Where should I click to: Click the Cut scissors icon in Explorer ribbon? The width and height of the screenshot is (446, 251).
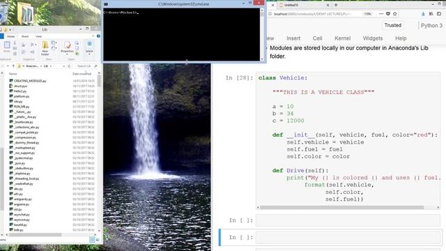coord(15,43)
